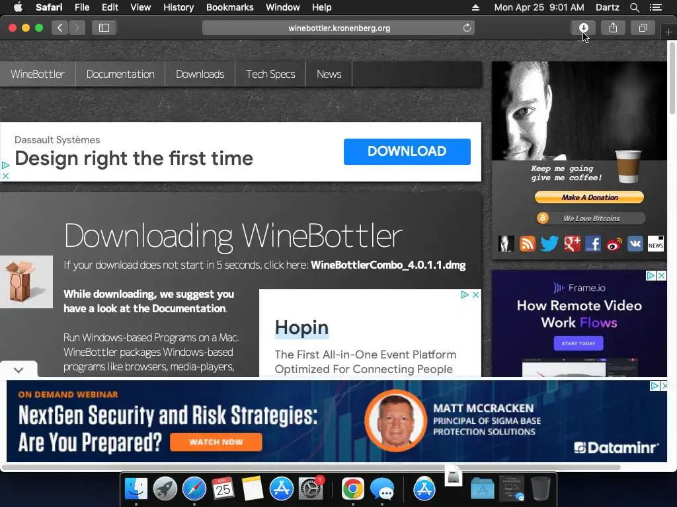Viewport: 677px width, 507px height.
Task: Click the We Love Bitcoins button
Action: [x=591, y=218]
